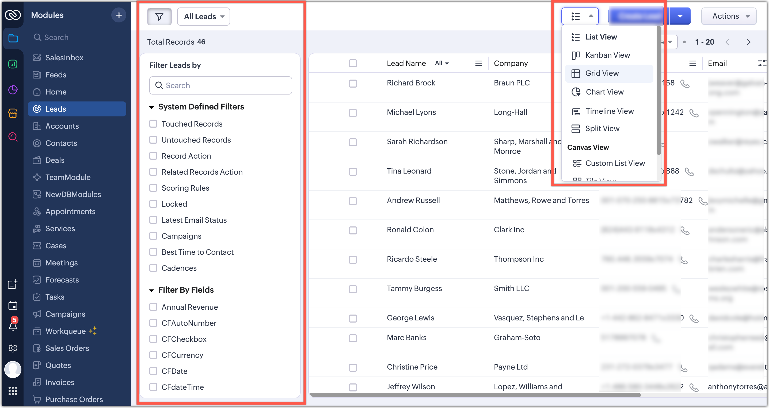
Task: Collapse System Defined Filters section
Action: point(151,107)
